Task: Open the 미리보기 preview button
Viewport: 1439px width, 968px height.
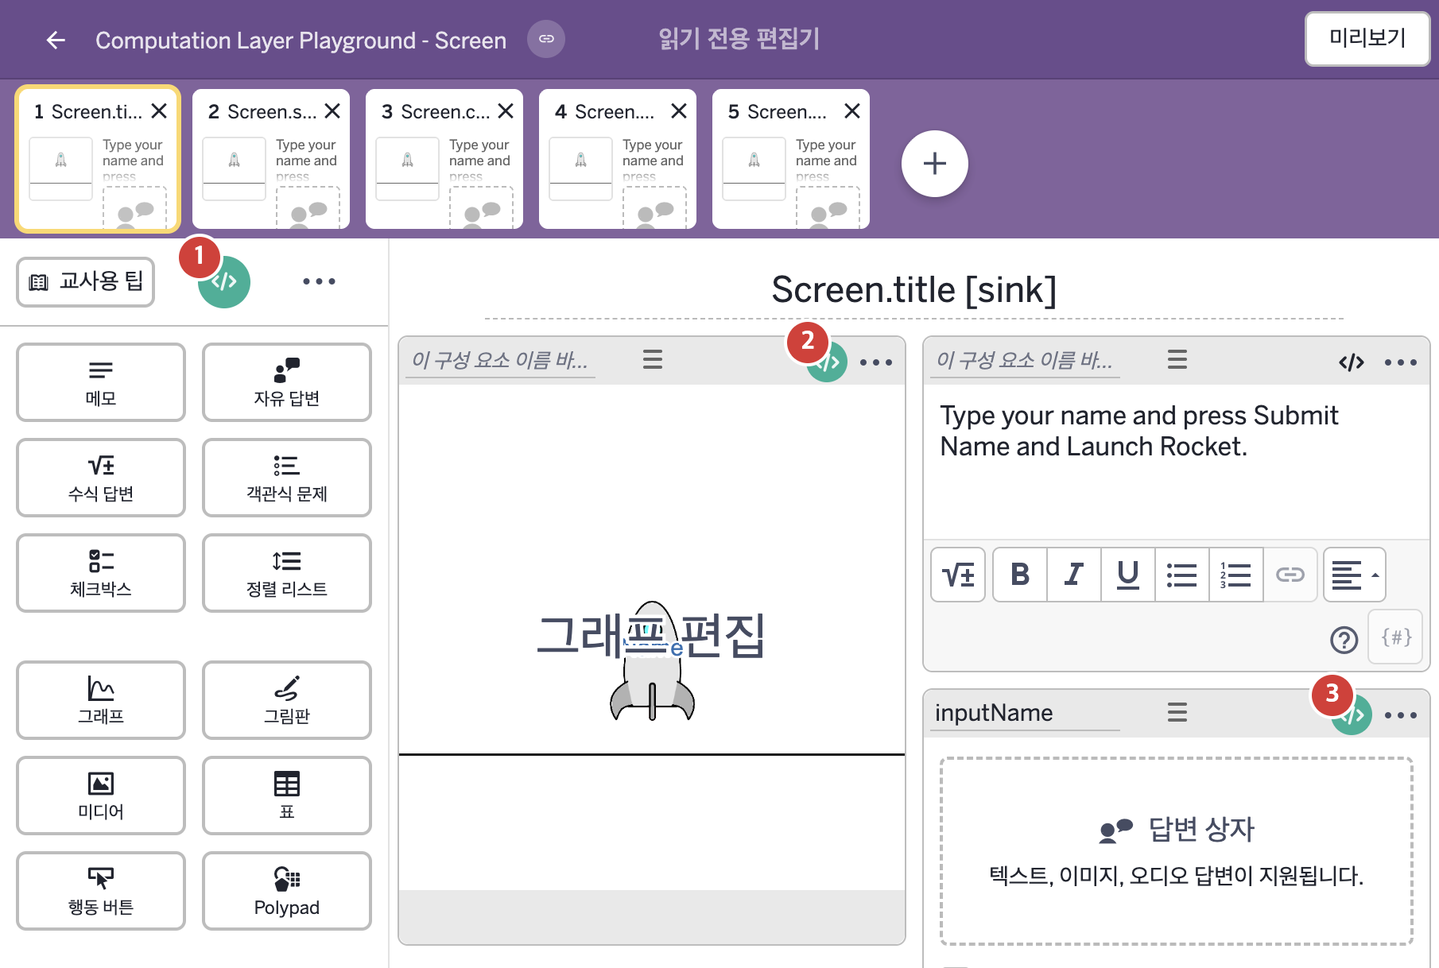Action: point(1367,38)
